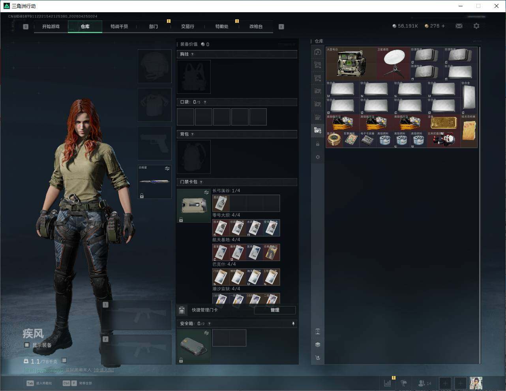The height and width of the screenshot is (391, 506).
Task: Select the vertical 钛合金 plate item
Action: (469, 97)
